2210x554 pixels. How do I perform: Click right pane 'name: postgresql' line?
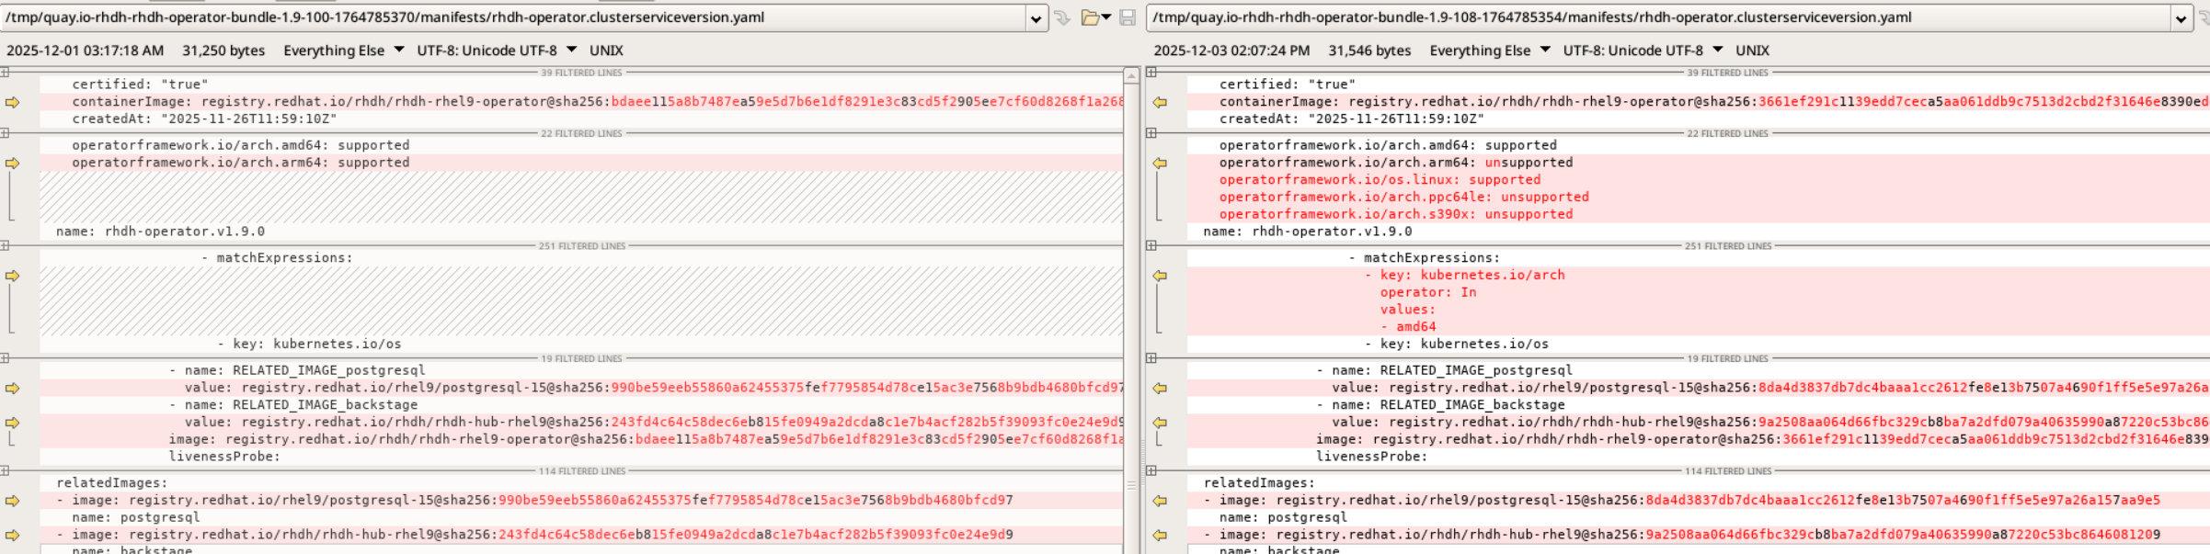(1283, 517)
